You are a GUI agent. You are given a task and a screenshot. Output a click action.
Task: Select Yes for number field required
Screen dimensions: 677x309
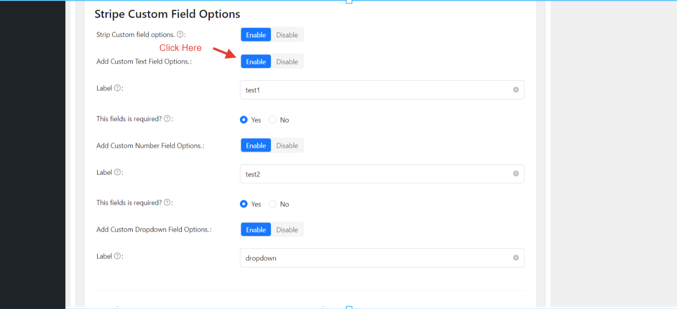244,204
